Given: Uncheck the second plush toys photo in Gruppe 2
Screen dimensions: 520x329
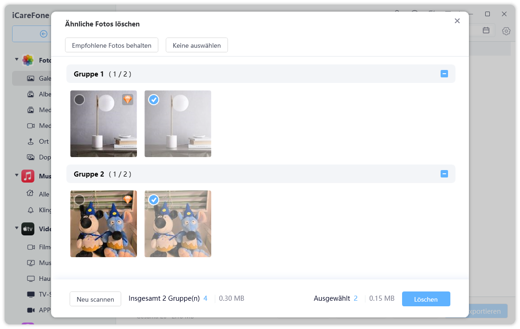Looking at the screenshot, I should [x=154, y=200].
